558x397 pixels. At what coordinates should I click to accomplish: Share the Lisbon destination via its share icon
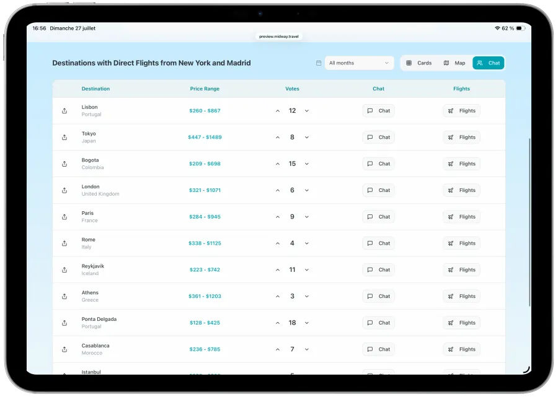click(x=64, y=110)
